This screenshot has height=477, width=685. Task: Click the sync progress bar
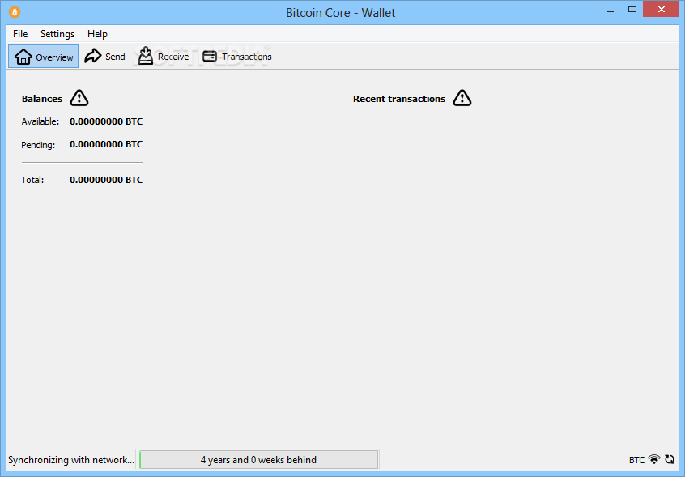coord(258,459)
